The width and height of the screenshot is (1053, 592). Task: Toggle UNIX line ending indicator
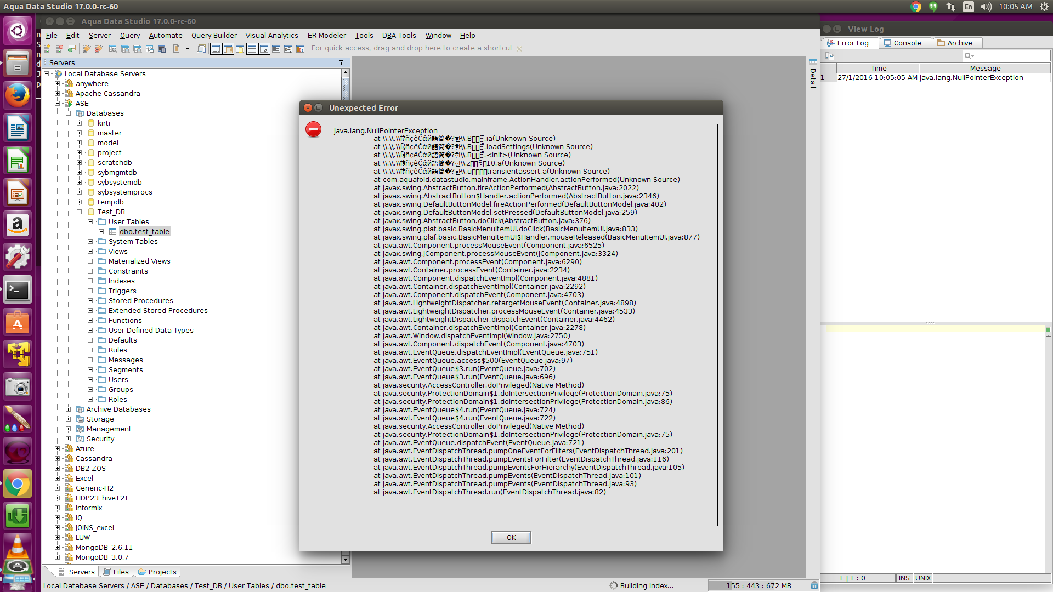click(923, 578)
